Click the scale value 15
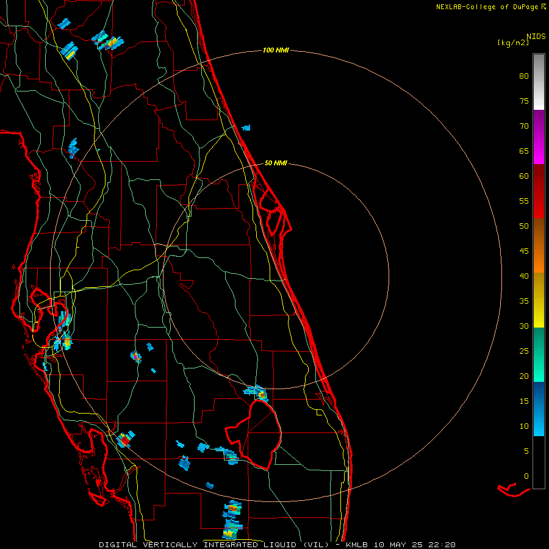 click(524, 401)
